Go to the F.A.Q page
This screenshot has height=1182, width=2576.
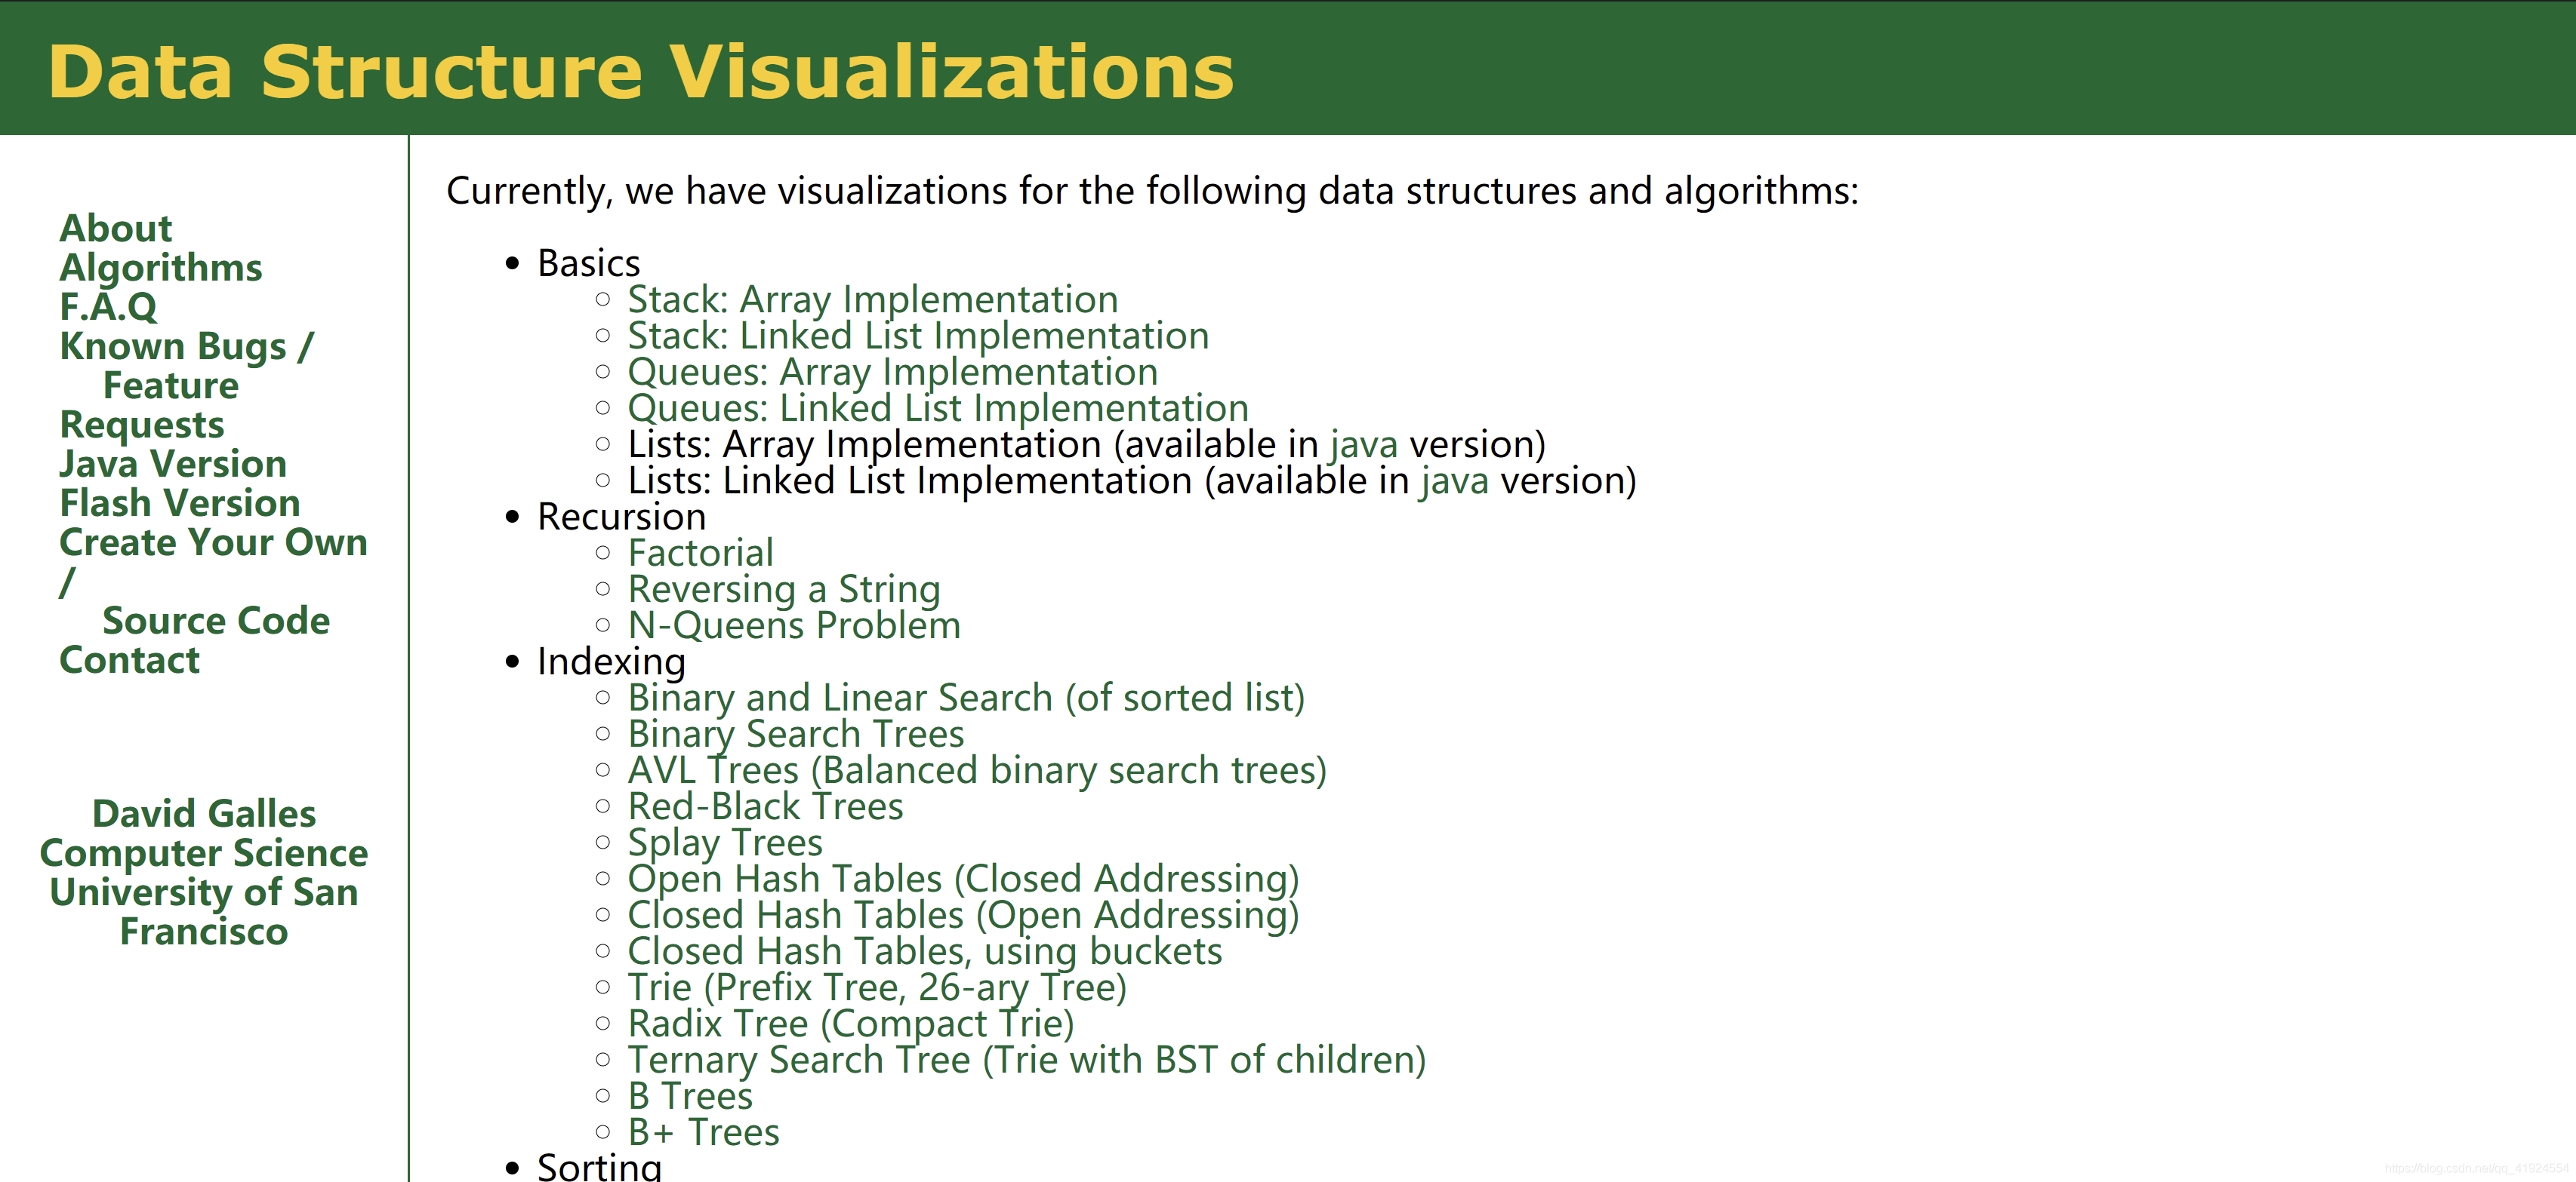(x=108, y=307)
